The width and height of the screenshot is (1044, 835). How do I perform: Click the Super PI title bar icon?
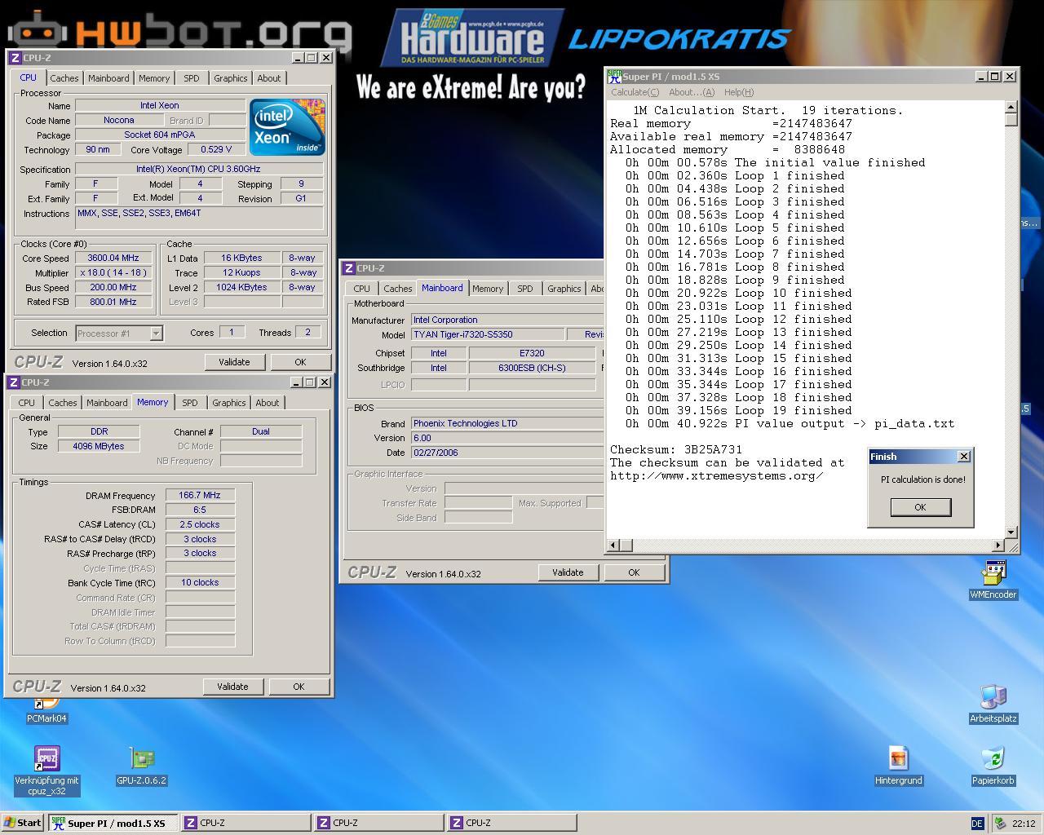click(614, 76)
